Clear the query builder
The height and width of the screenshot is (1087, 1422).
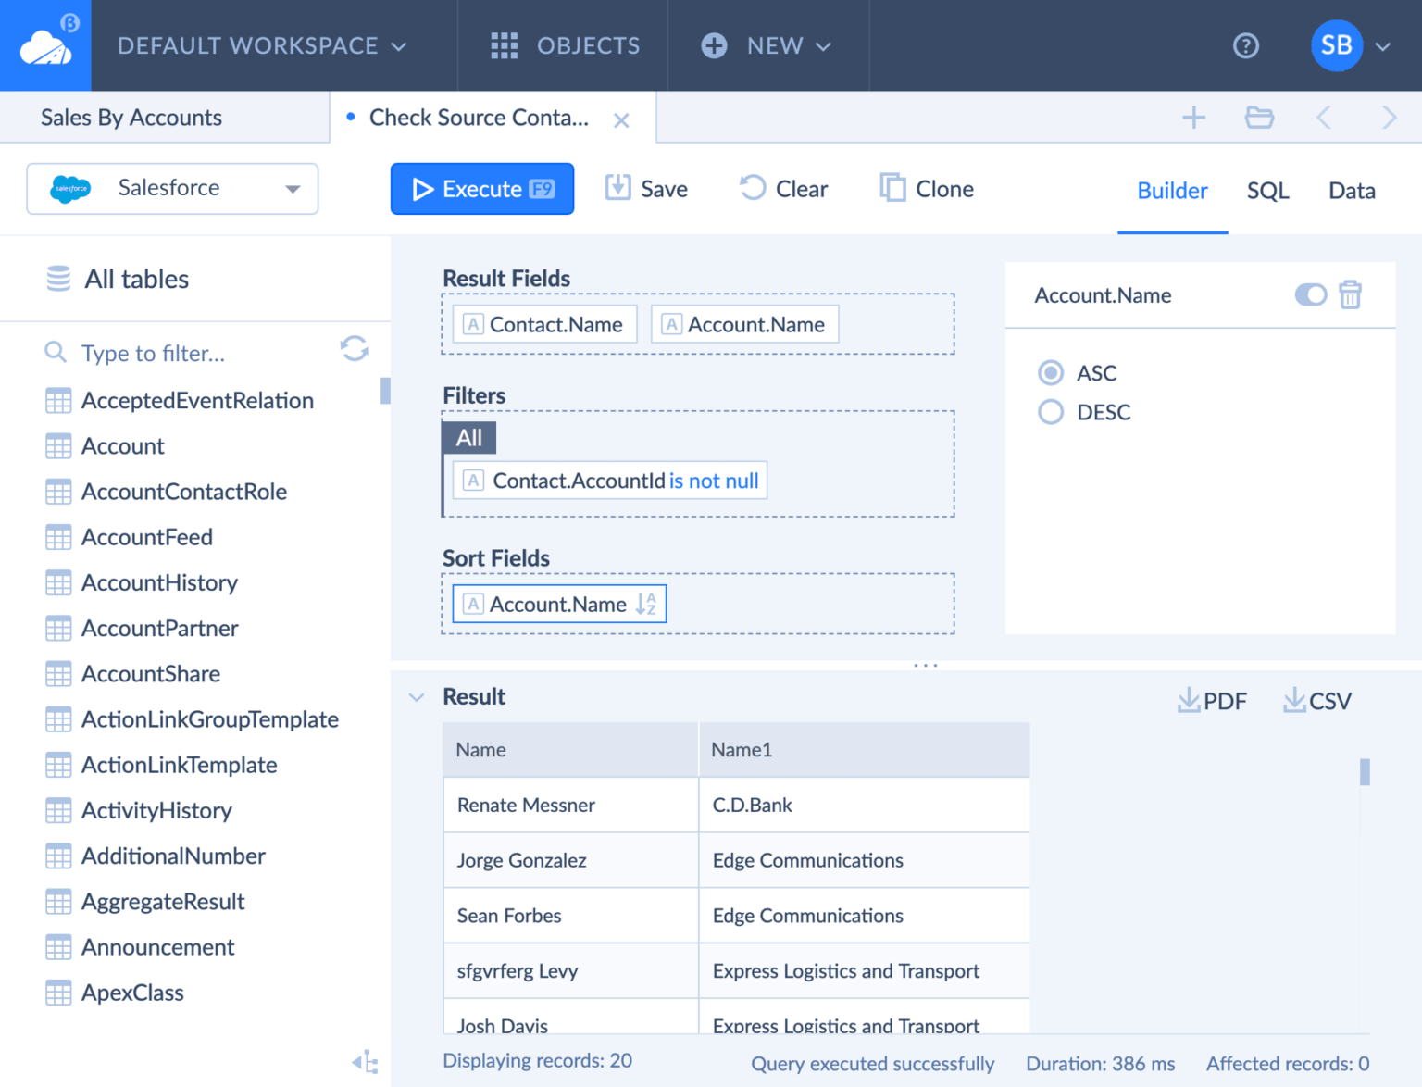coord(783,189)
